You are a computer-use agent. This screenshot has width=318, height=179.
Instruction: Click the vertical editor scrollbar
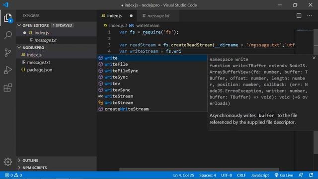coord(316,91)
